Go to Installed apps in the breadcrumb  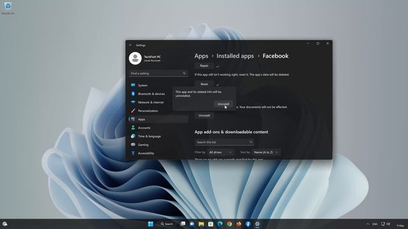pos(235,56)
